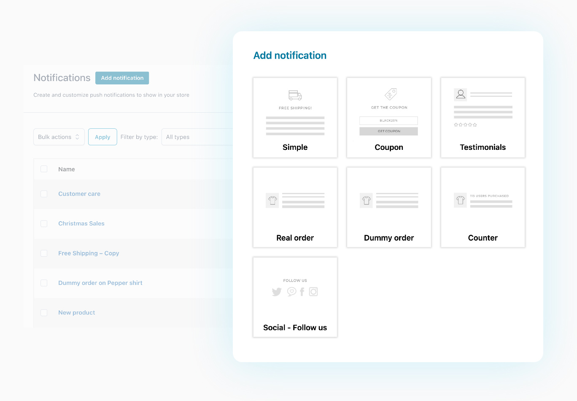Image resolution: width=577 pixels, height=401 pixels.
Task: Pick Social - Follow us card
Action: [x=295, y=297]
